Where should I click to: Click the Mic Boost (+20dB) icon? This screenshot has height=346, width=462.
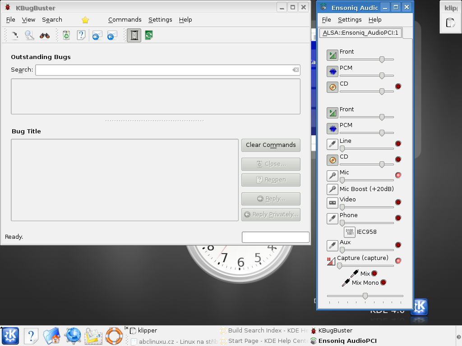(333, 189)
